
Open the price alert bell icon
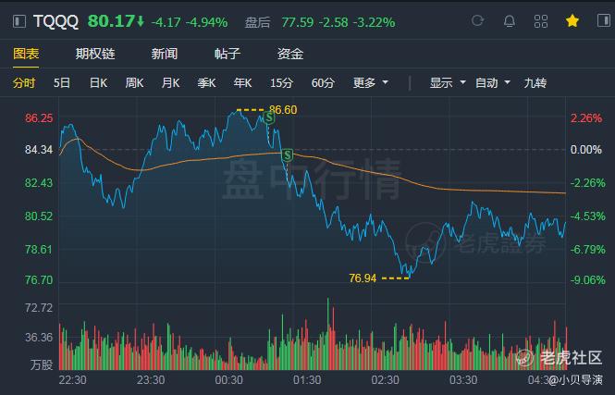click(509, 21)
